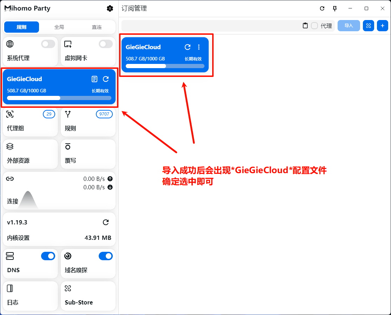
Task: Click the 虚拟网卡 network card icon
Action: 68,44
